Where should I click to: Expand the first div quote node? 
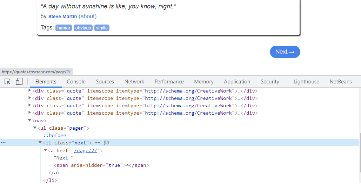[x=30, y=91]
